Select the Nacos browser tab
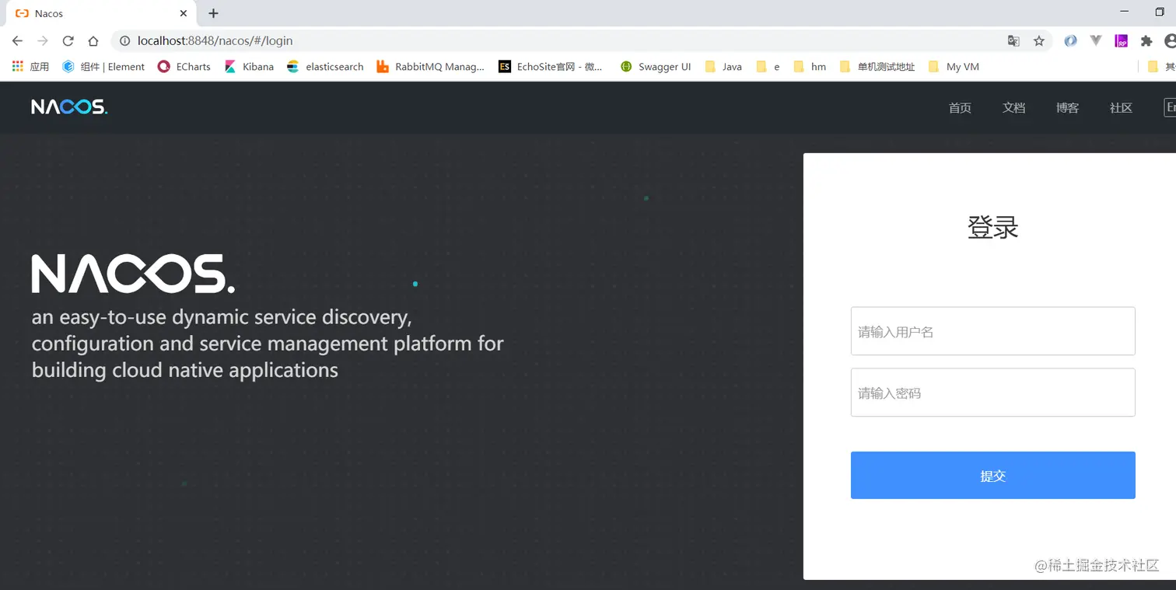This screenshot has height=590, width=1176. 101,13
